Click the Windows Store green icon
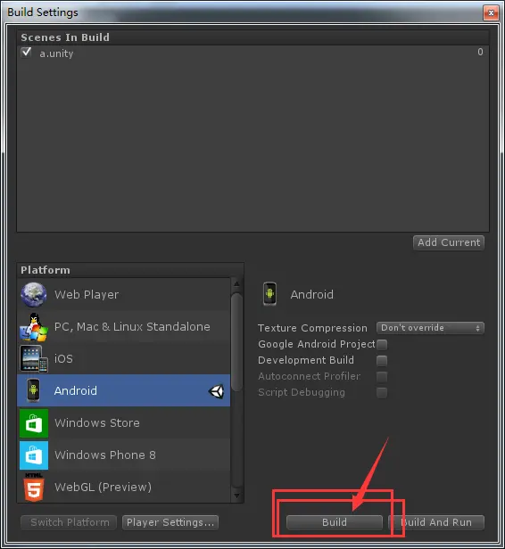The height and width of the screenshot is (549, 505). [x=34, y=423]
